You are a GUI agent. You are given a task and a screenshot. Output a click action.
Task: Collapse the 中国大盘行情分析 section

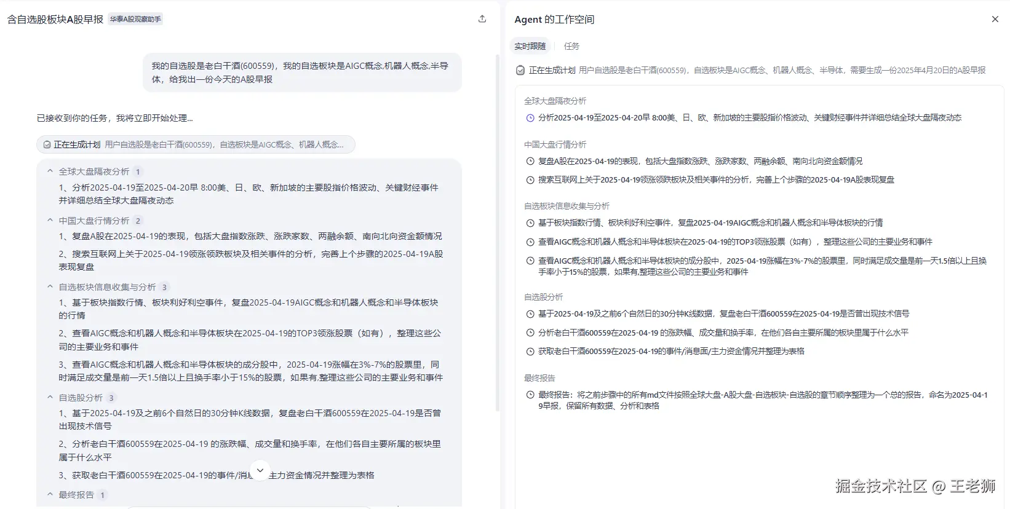pos(50,221)
